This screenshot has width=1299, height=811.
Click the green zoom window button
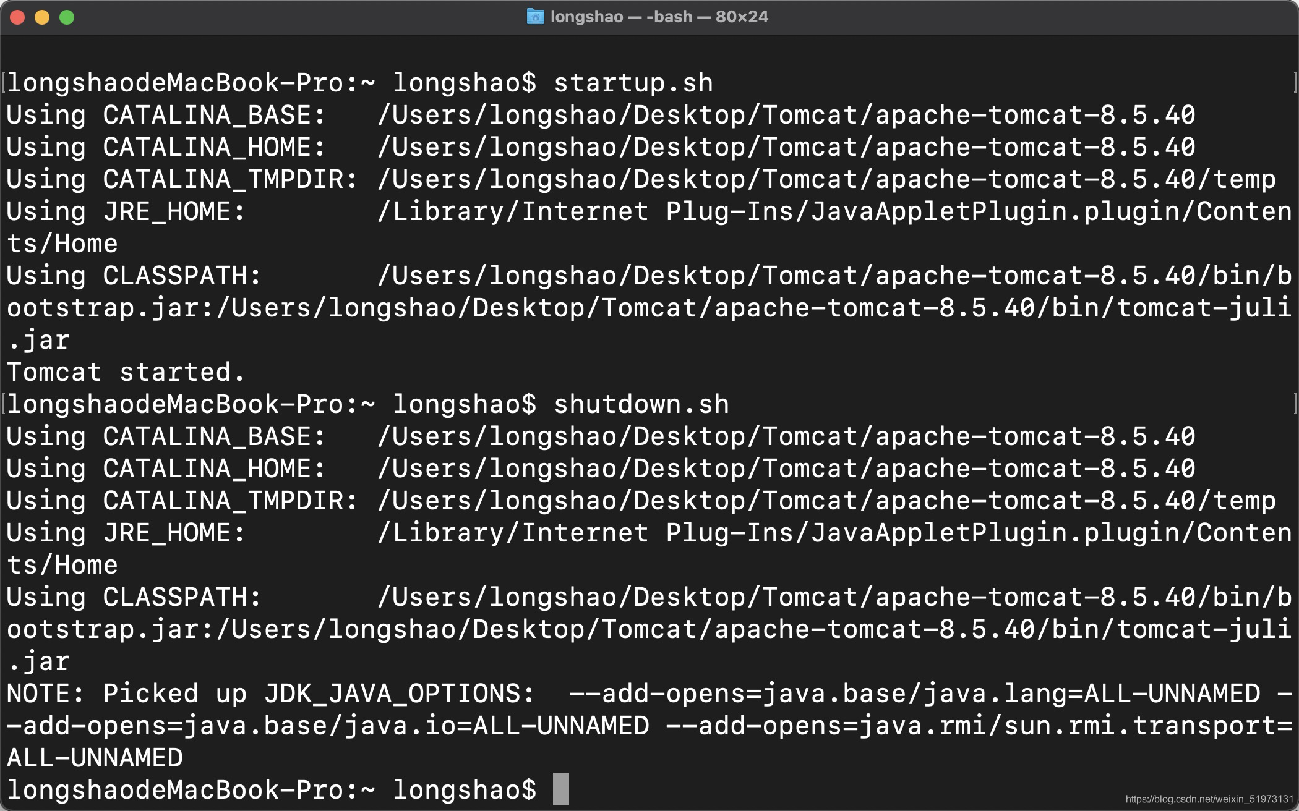click(67, 17)
